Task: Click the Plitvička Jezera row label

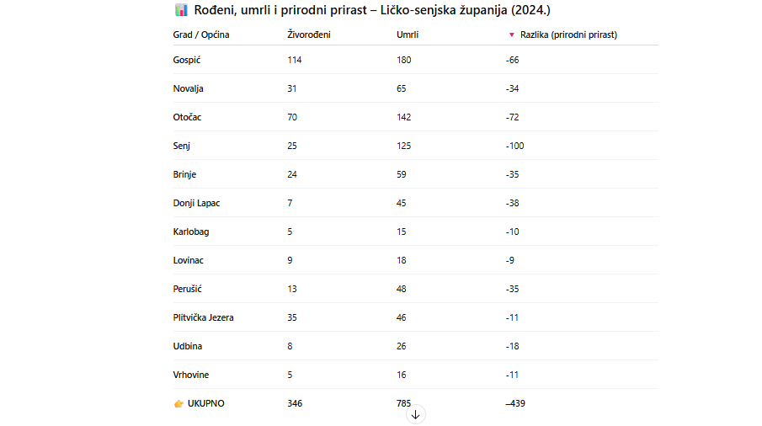Action: click(203, 317)
